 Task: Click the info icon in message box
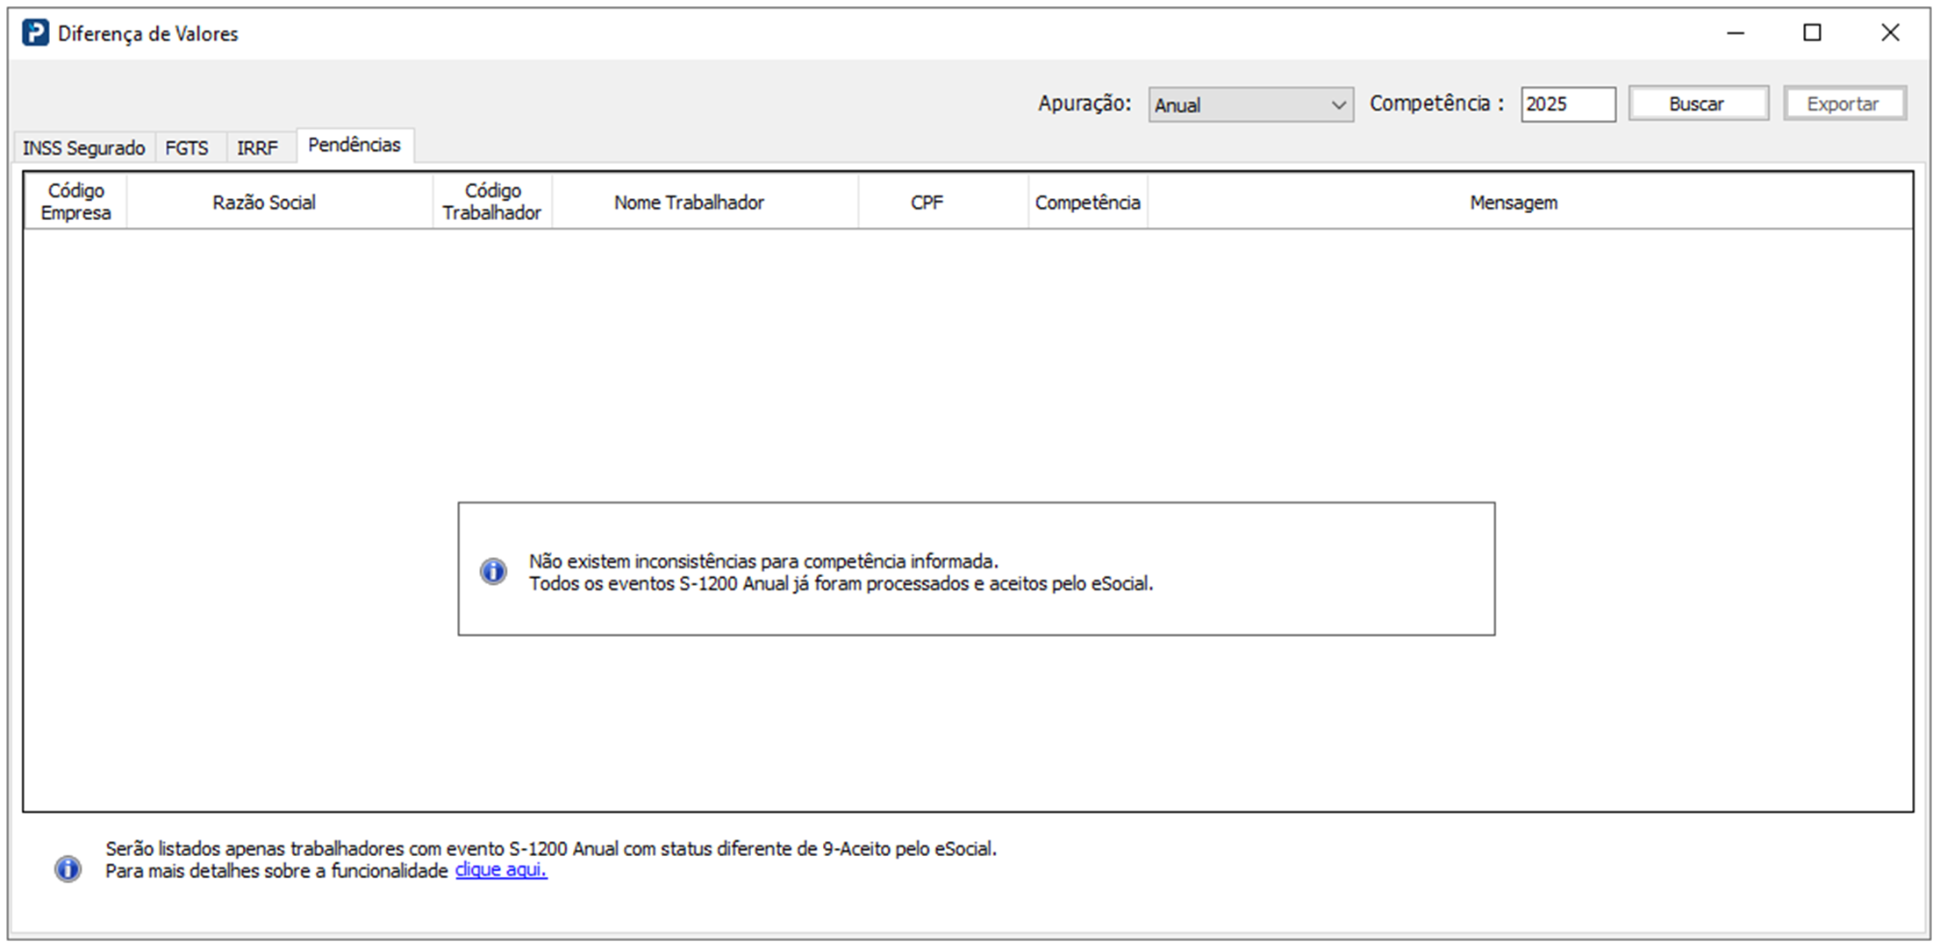pos(493,572)
